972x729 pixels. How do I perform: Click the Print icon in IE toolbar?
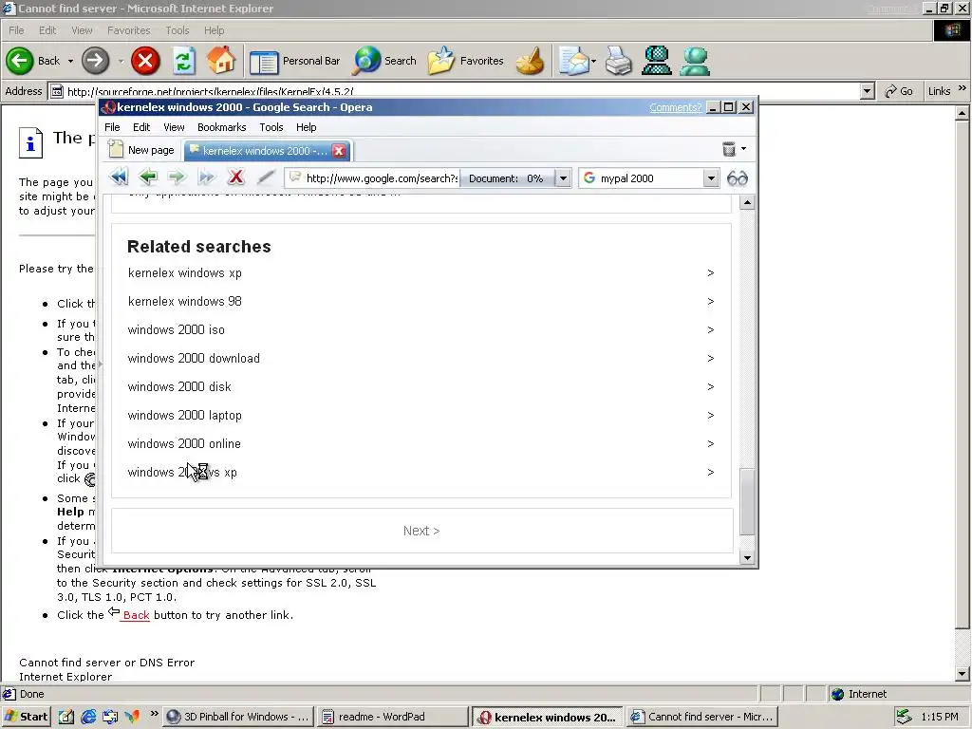point(618,61)
